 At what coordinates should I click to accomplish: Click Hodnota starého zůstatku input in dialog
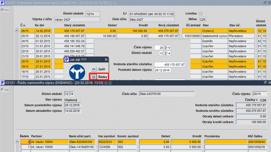[170, 65]
